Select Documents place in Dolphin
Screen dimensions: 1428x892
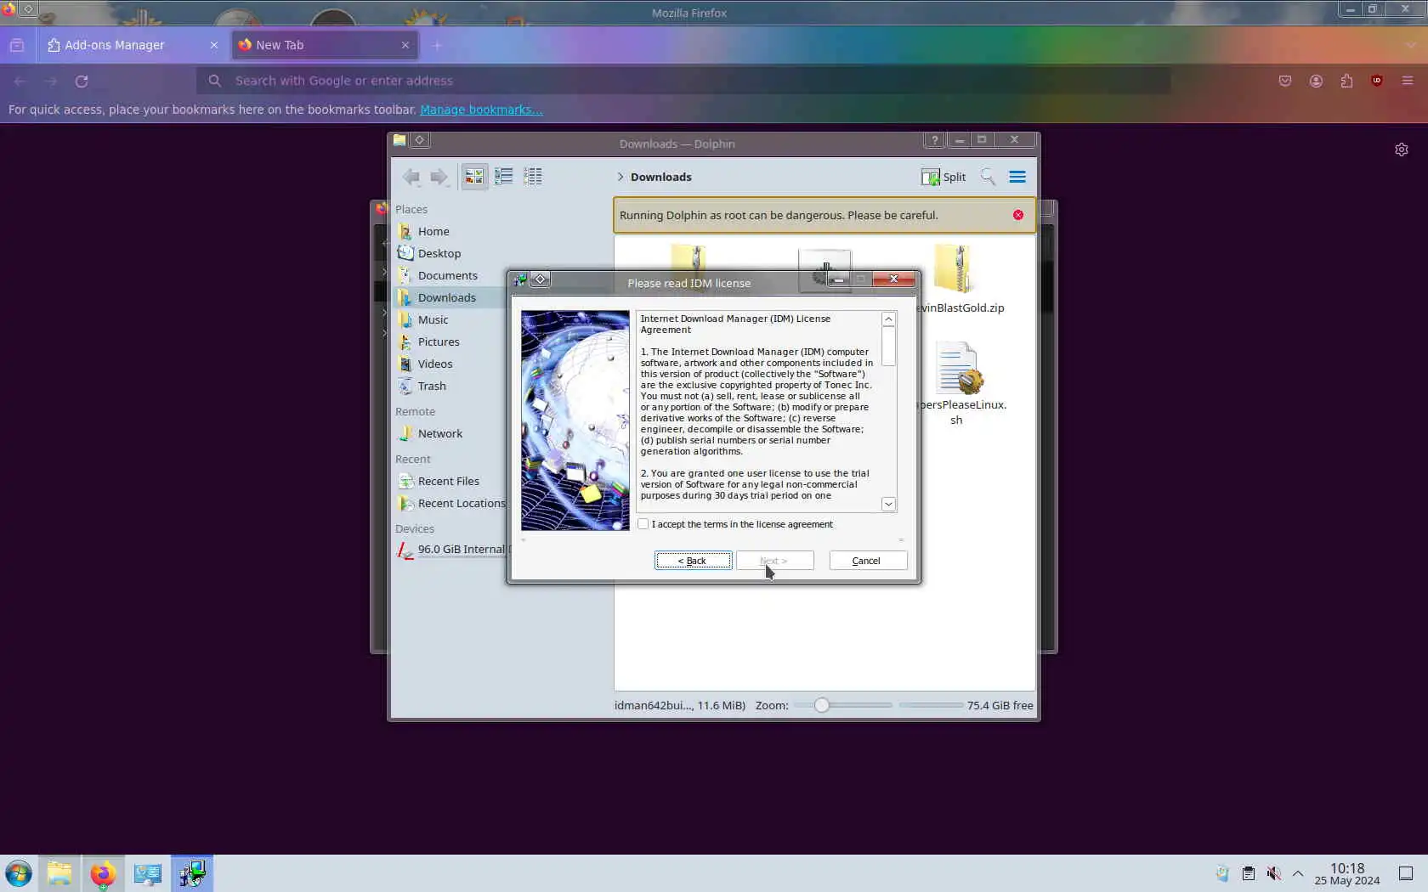point(449,275)
